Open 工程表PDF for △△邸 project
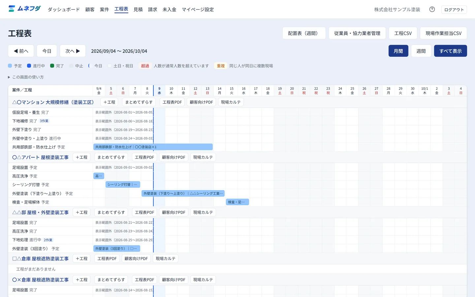Screen dimensions: 475x297 click(144, 213)
